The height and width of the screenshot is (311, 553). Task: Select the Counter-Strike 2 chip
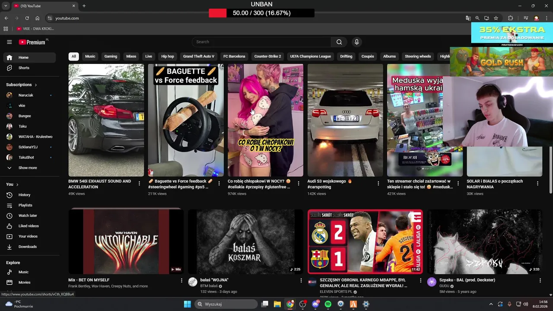tap(267, 57)
